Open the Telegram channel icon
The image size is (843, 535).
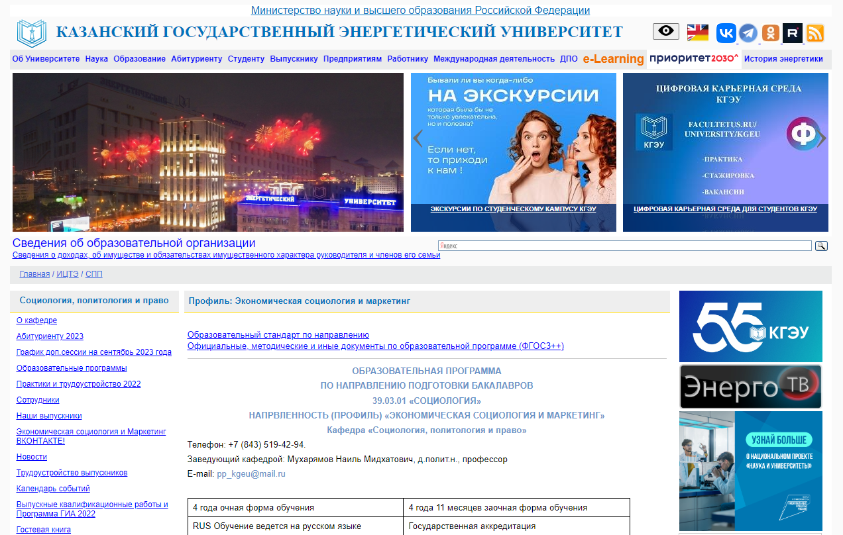click(748, 33)
